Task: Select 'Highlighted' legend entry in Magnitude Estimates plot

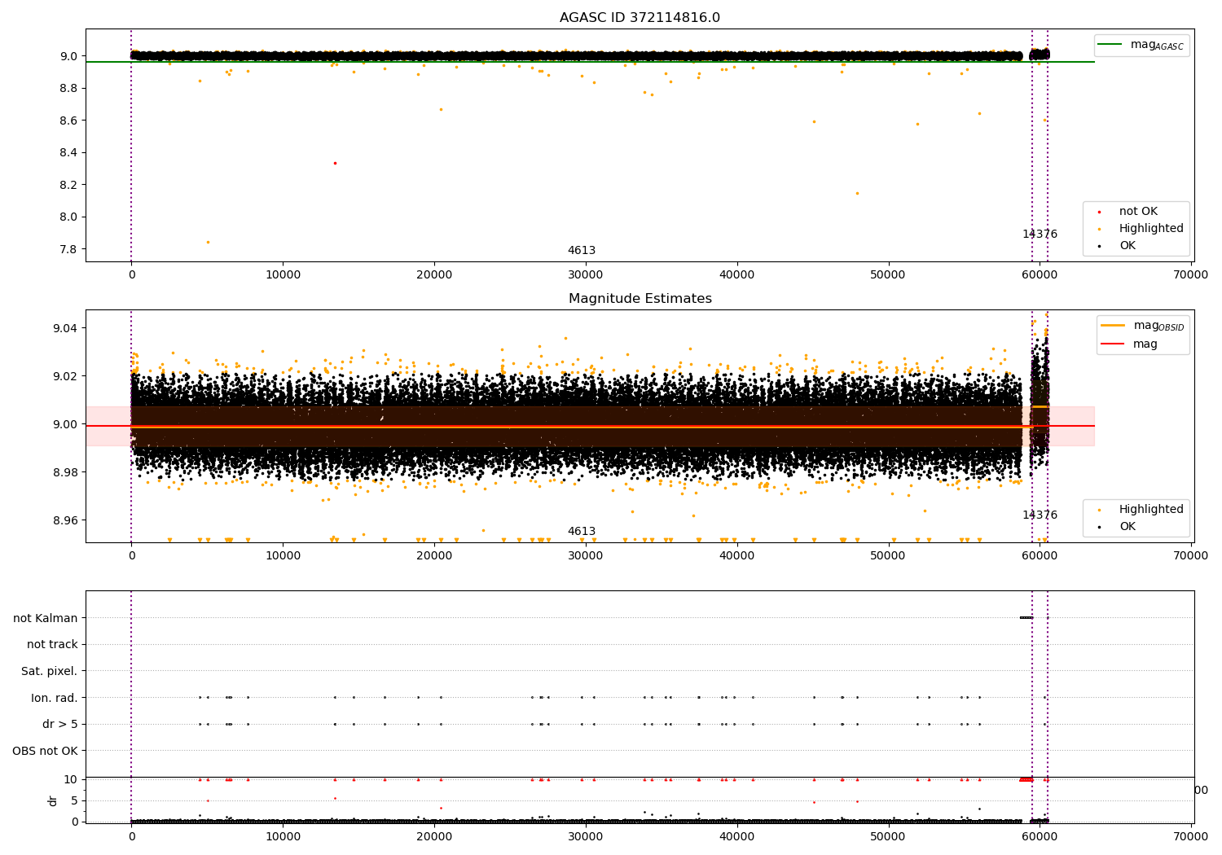Action: (1150, 510)
